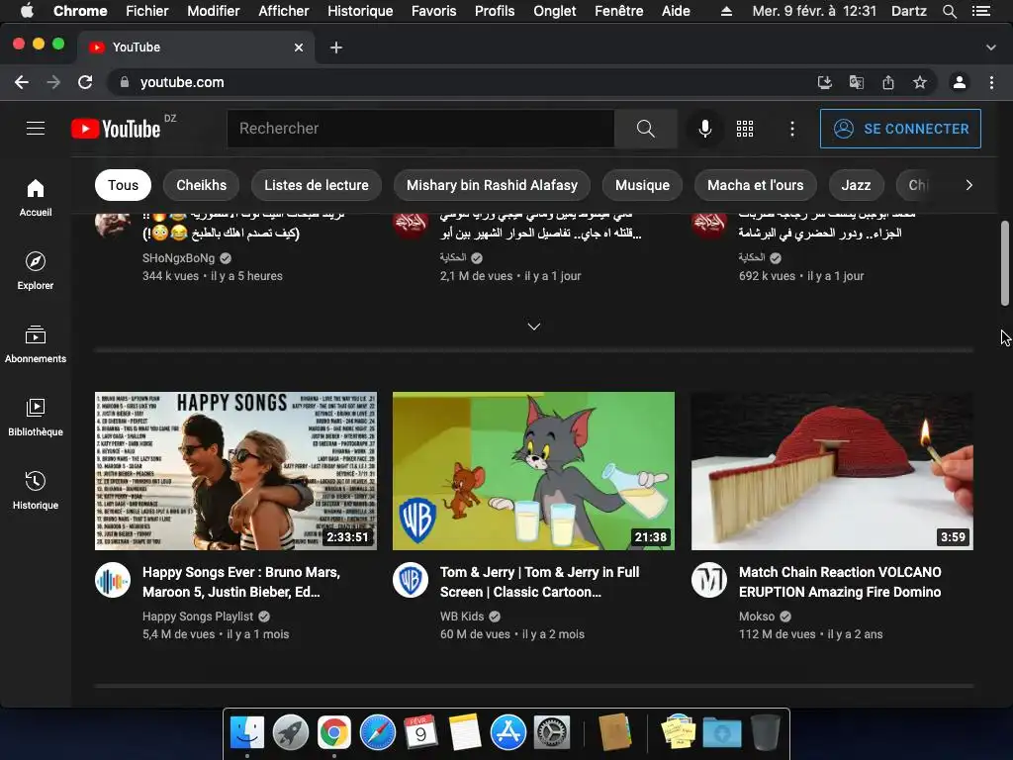Open a new tab with plus button
This screenshot has width=1013, height=760.
point(336,47)
